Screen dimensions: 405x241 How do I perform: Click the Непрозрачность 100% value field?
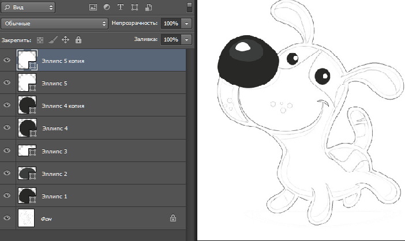pyautogui.click(x=170, y=24)
